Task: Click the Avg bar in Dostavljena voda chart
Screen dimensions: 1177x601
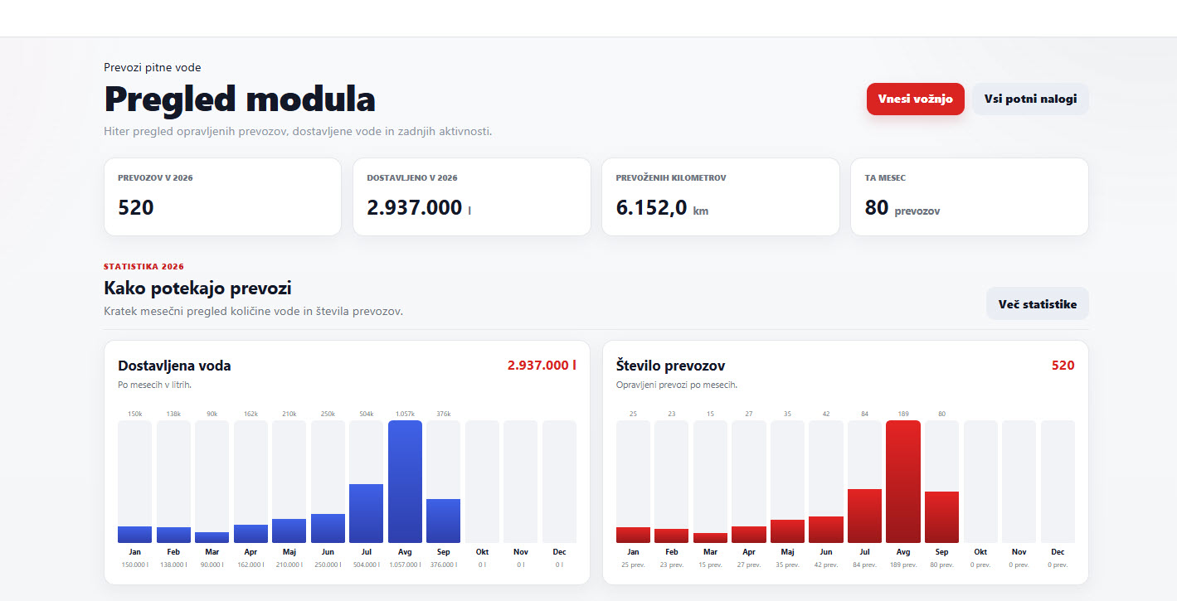Action: point(405,482)
